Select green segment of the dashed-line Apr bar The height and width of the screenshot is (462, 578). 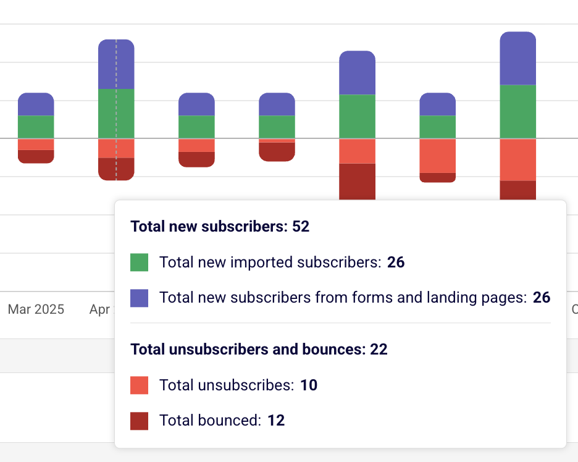pos(116,114)
